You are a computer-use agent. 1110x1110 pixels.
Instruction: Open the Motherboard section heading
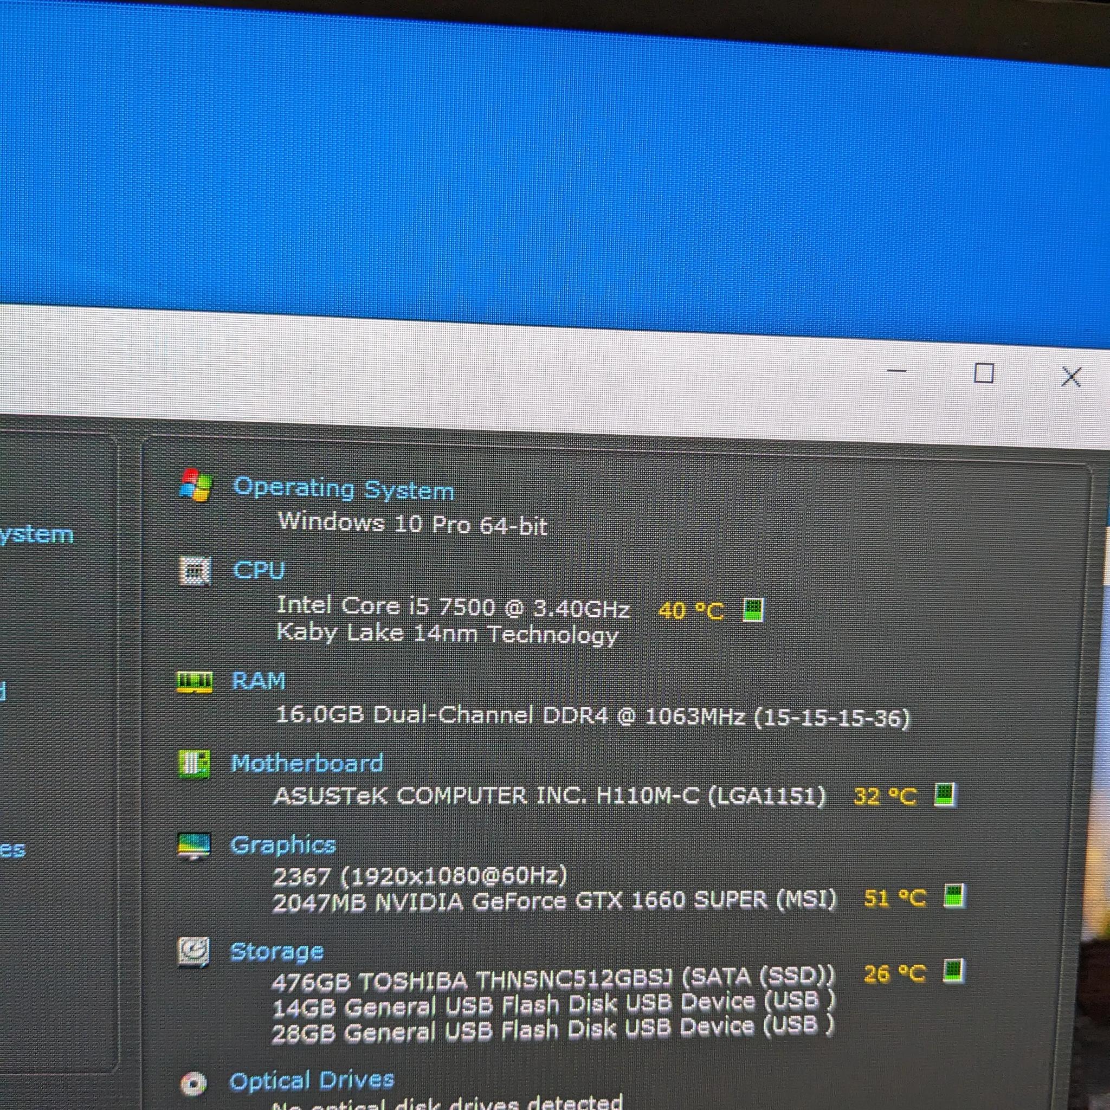coord(307,764)
